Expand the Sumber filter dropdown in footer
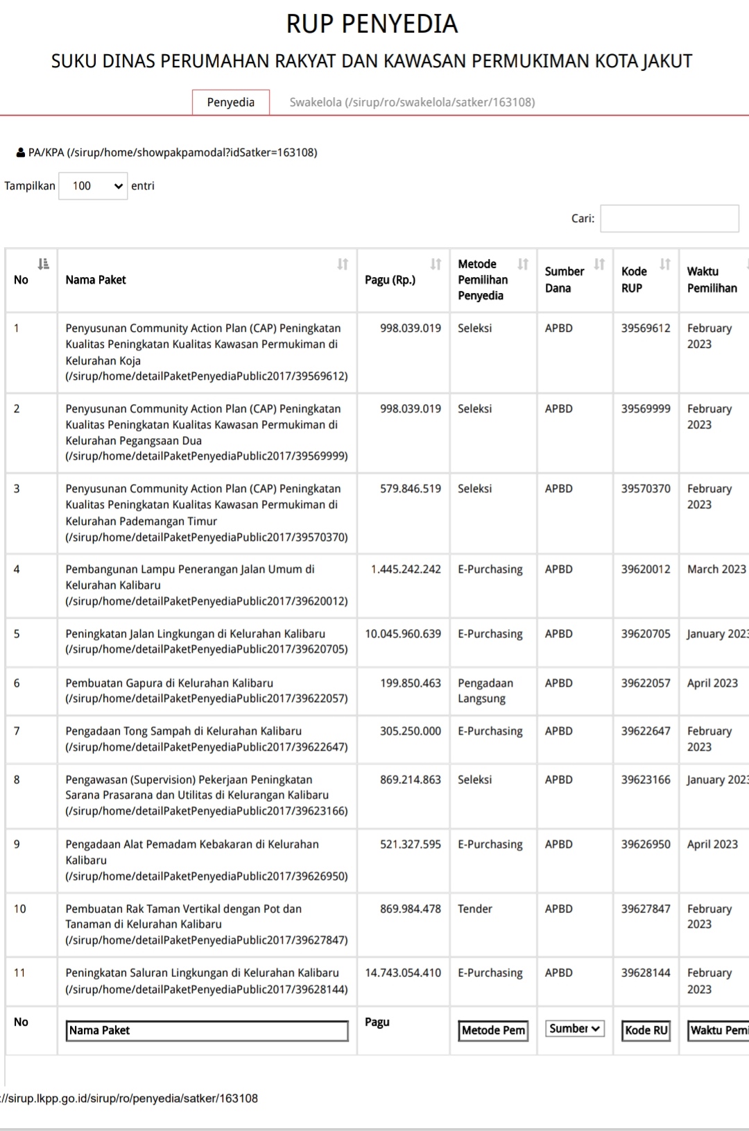The image size is (749, 1131). 574,1028
